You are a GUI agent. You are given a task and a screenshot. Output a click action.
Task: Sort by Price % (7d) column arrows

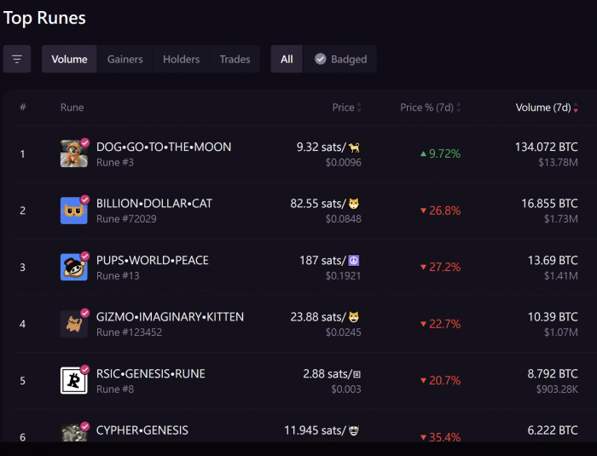point(459,107)
